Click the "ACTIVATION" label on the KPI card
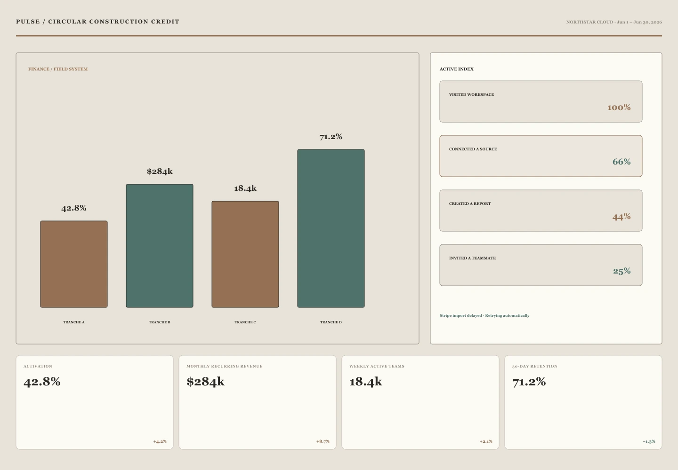Viewport: 678px width, 470px height. tap(38, 366)
